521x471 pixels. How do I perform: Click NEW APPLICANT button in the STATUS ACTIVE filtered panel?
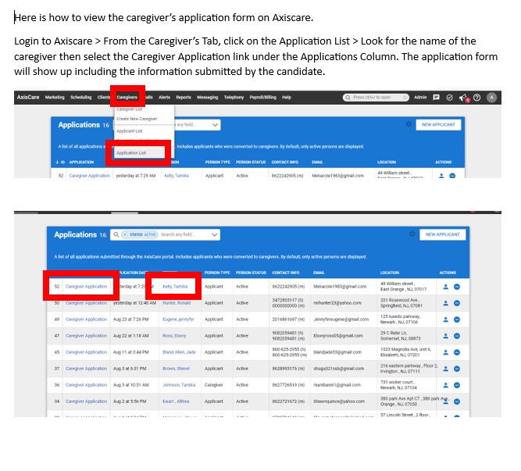(x=443, y=234)
